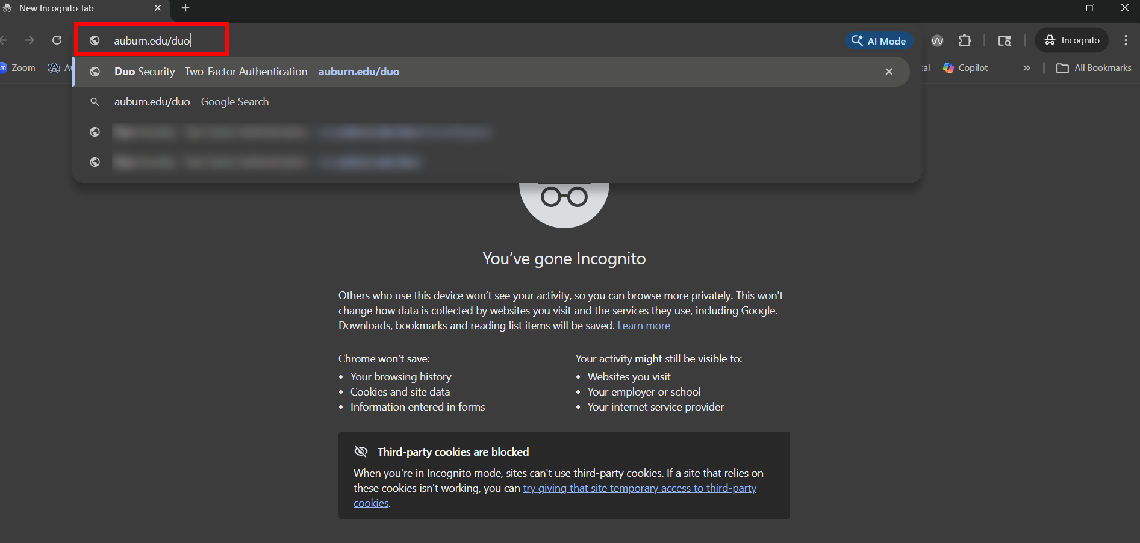Click the globe icon of the Duo Security suggestion
This screenshot has height=543, width=1140.
click(x=95, y=72)
